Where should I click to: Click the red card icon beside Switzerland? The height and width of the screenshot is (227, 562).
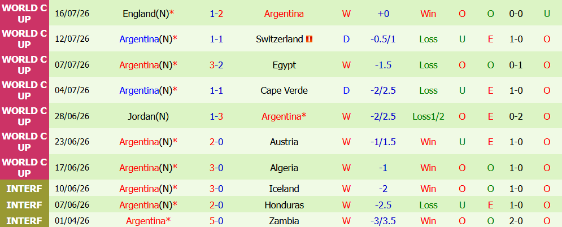(x=310, y=39)
